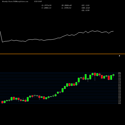This screenshot has width=125, height=125.
Task: Click the 'OC: 1.55' reading
Action: (x=85, y=5)
